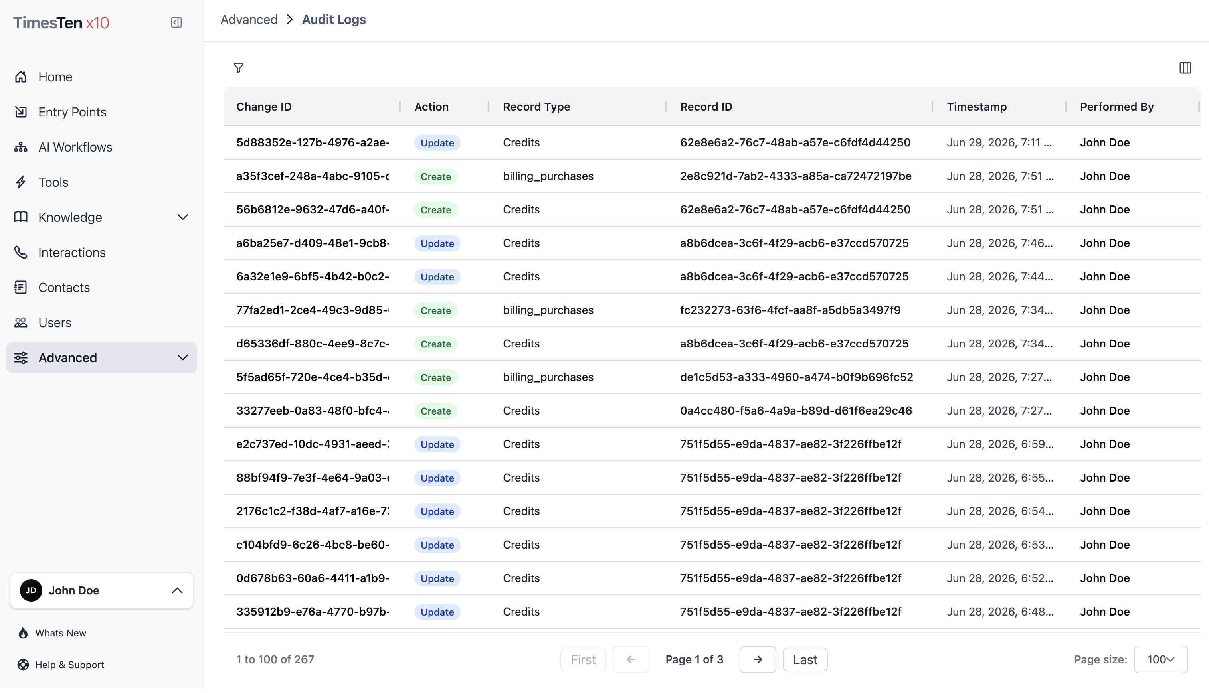
Task: Open the table filter icon
Action: (x=239, y=67)
